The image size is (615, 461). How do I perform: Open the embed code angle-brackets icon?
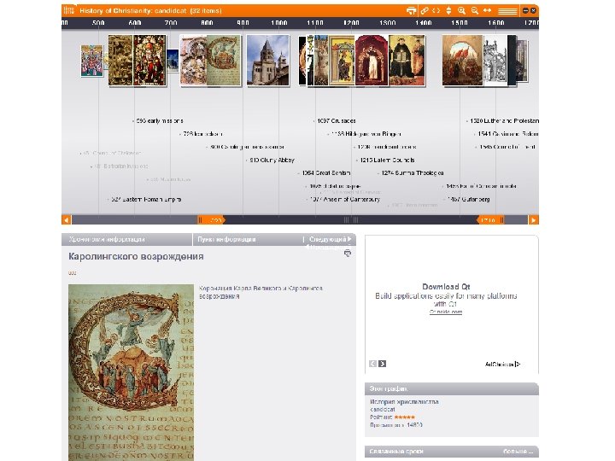coord(436,10)
